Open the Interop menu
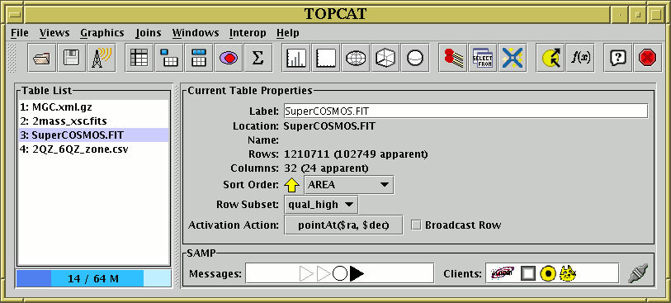 [248, 33]
